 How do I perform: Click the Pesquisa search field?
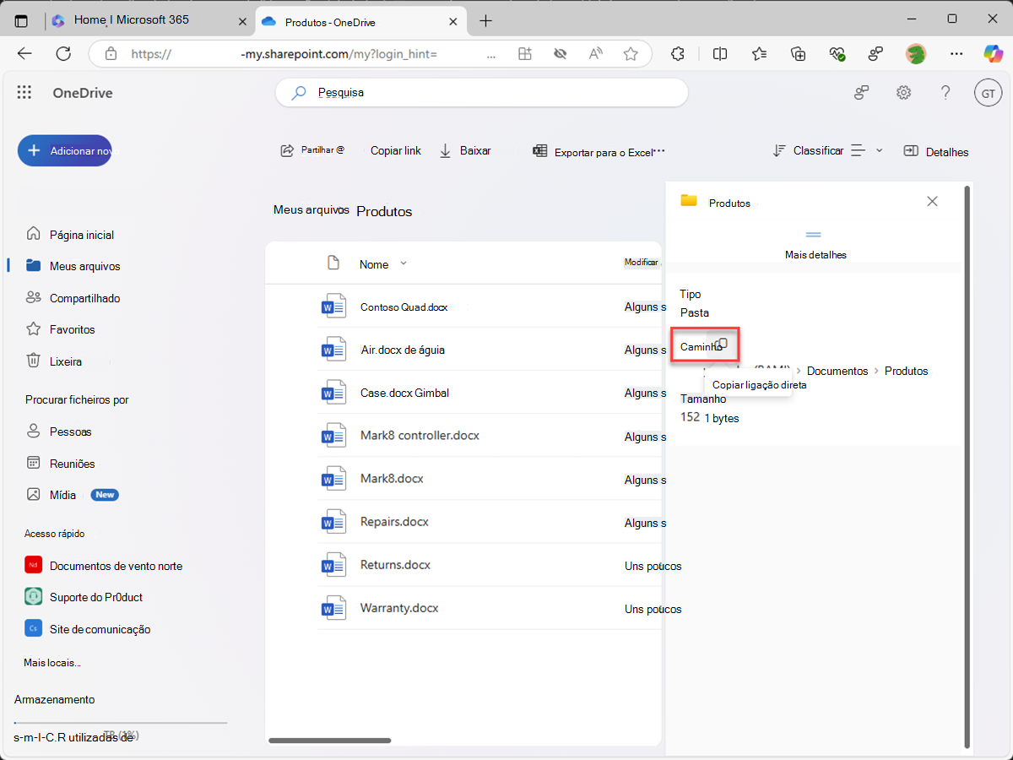click(x=482, y=93)
